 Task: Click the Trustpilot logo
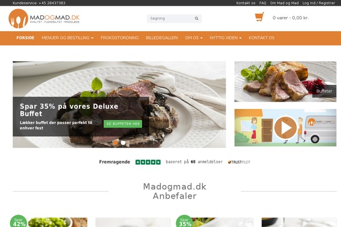pos(239,162)
